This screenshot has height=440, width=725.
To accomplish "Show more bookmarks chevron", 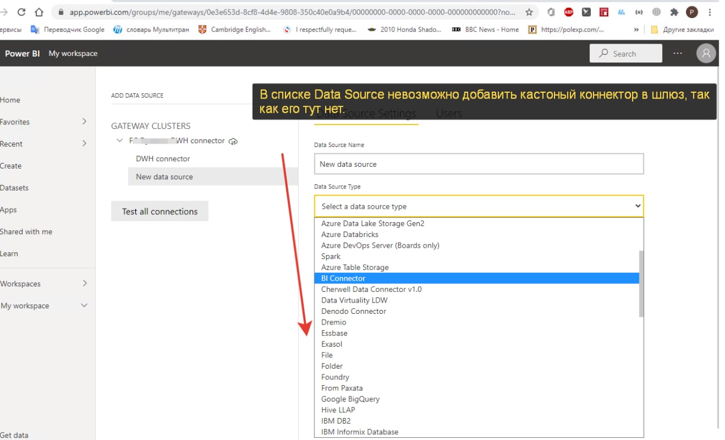I will point(637,29).
